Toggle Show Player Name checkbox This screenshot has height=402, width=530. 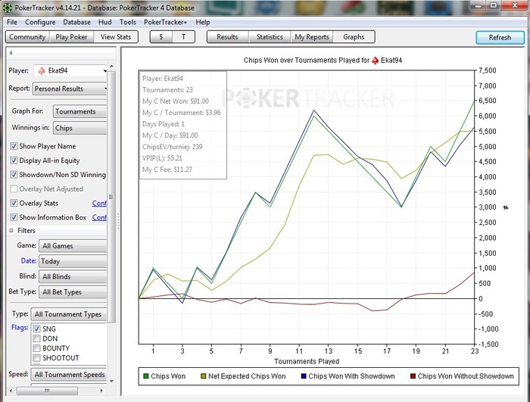click(14, 146)
